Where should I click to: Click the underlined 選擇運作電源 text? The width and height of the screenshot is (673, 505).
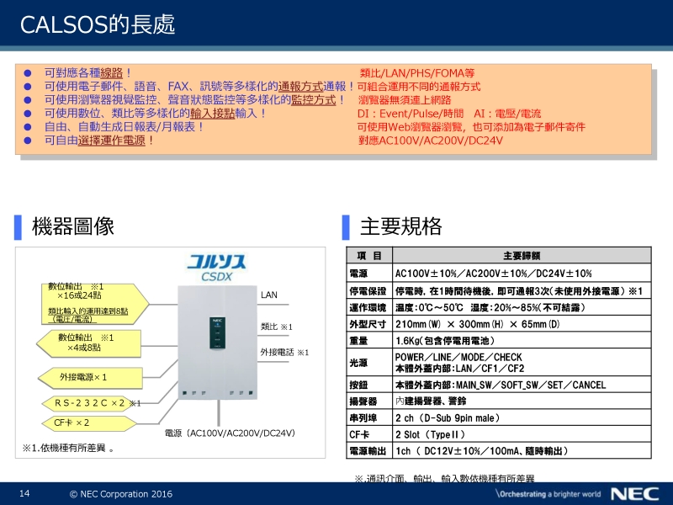(x=112, y=141)
